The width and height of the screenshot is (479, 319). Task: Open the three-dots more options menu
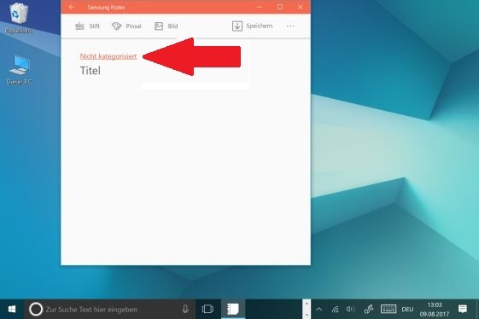[x=290, y=26]
